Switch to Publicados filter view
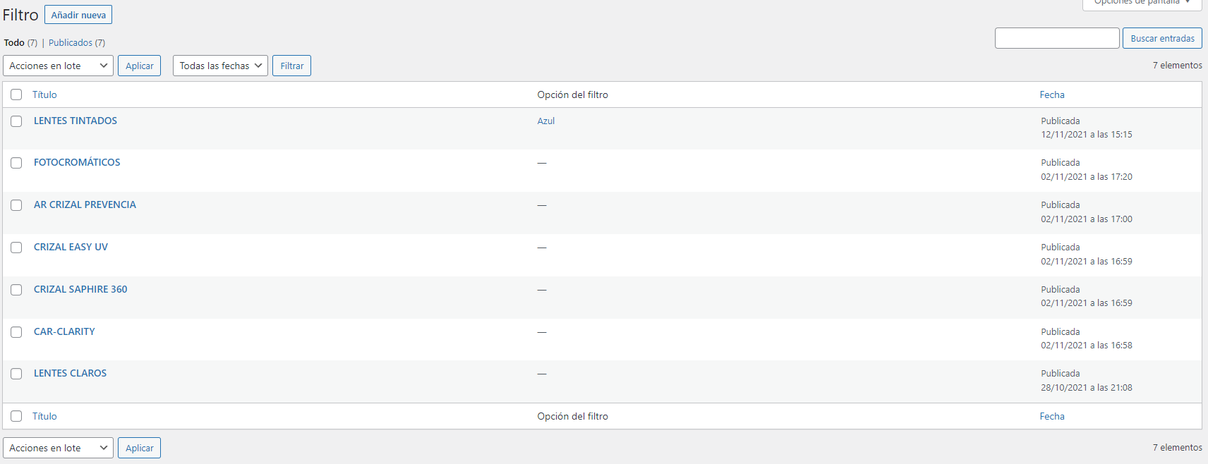Image resolution: width=1208 pixels, height=464 pixels. tap(71, 43)
